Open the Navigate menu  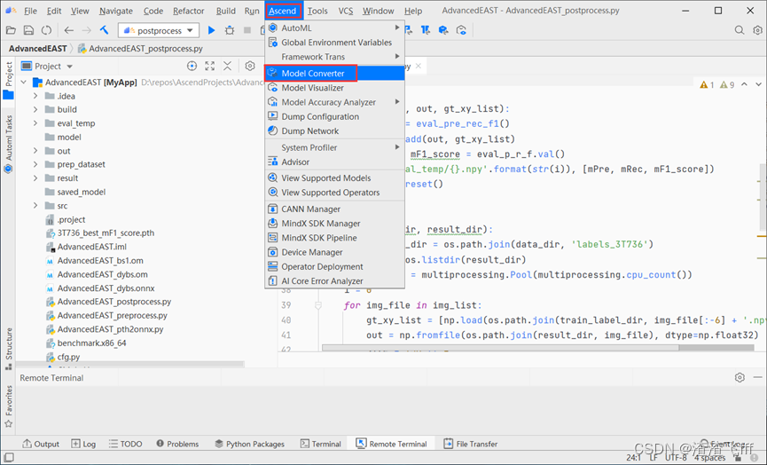pos(116,11)
